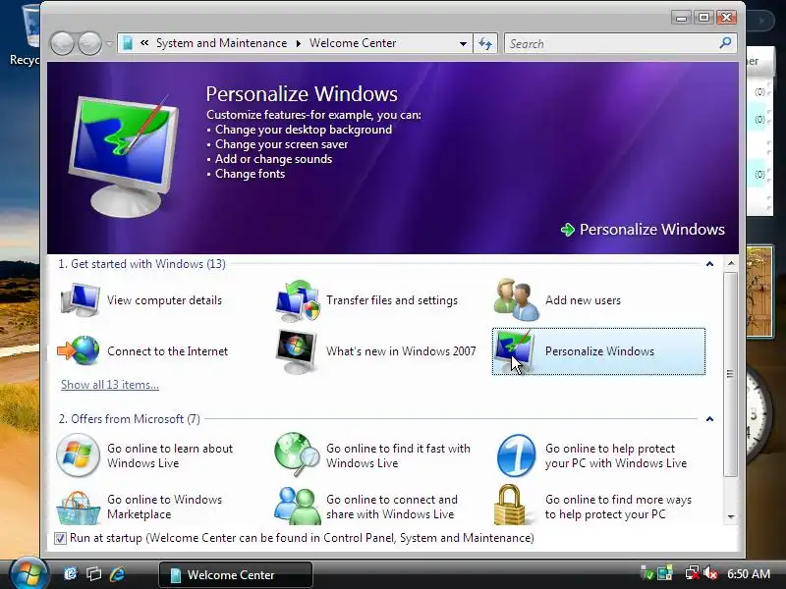Click the find it fast globe magnifier icon
The height and width of the screenshot is (589, 786).
298,455
